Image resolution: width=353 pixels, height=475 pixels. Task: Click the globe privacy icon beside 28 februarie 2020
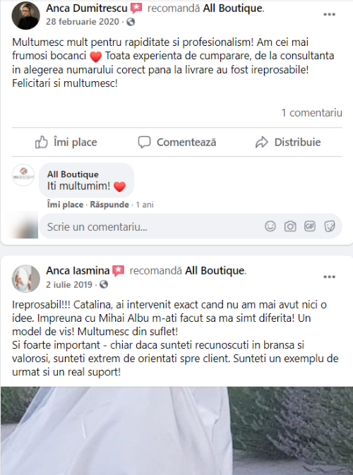point(131,22)
